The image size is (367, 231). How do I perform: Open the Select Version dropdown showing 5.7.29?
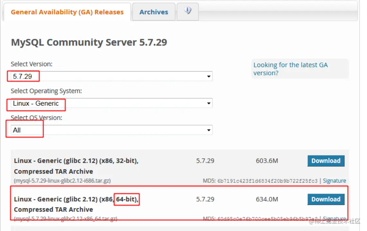click(x=111, y=76)
